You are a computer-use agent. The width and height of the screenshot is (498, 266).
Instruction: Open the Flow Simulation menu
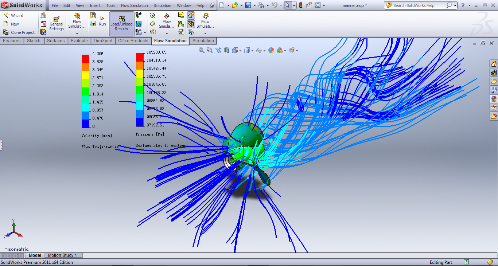tap(135, 5)
